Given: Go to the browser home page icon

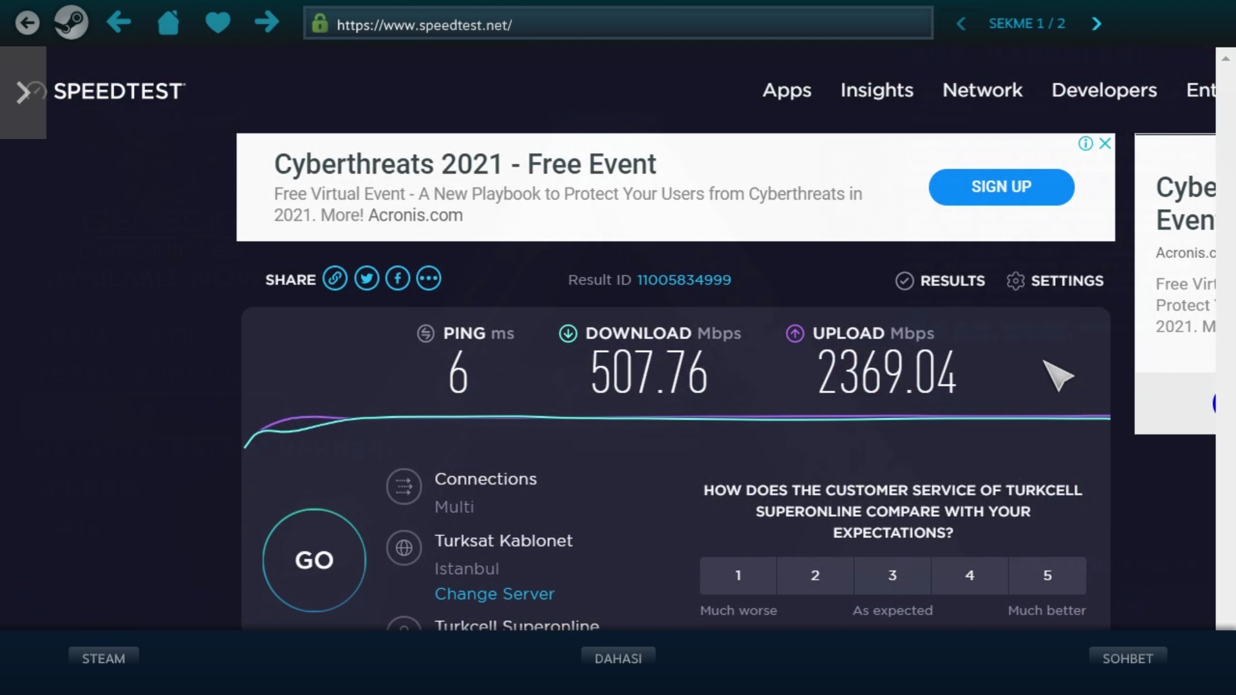Looking at the screenshot, I should point(168,23).
